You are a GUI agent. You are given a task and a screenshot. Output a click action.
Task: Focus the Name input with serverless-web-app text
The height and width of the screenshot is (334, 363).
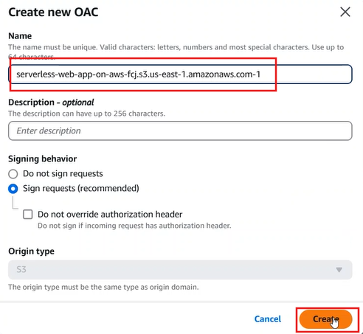180,74
